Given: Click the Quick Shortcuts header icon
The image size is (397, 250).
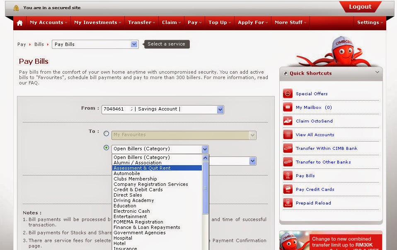Looking at the screenshot, I should tap(286, 73).
